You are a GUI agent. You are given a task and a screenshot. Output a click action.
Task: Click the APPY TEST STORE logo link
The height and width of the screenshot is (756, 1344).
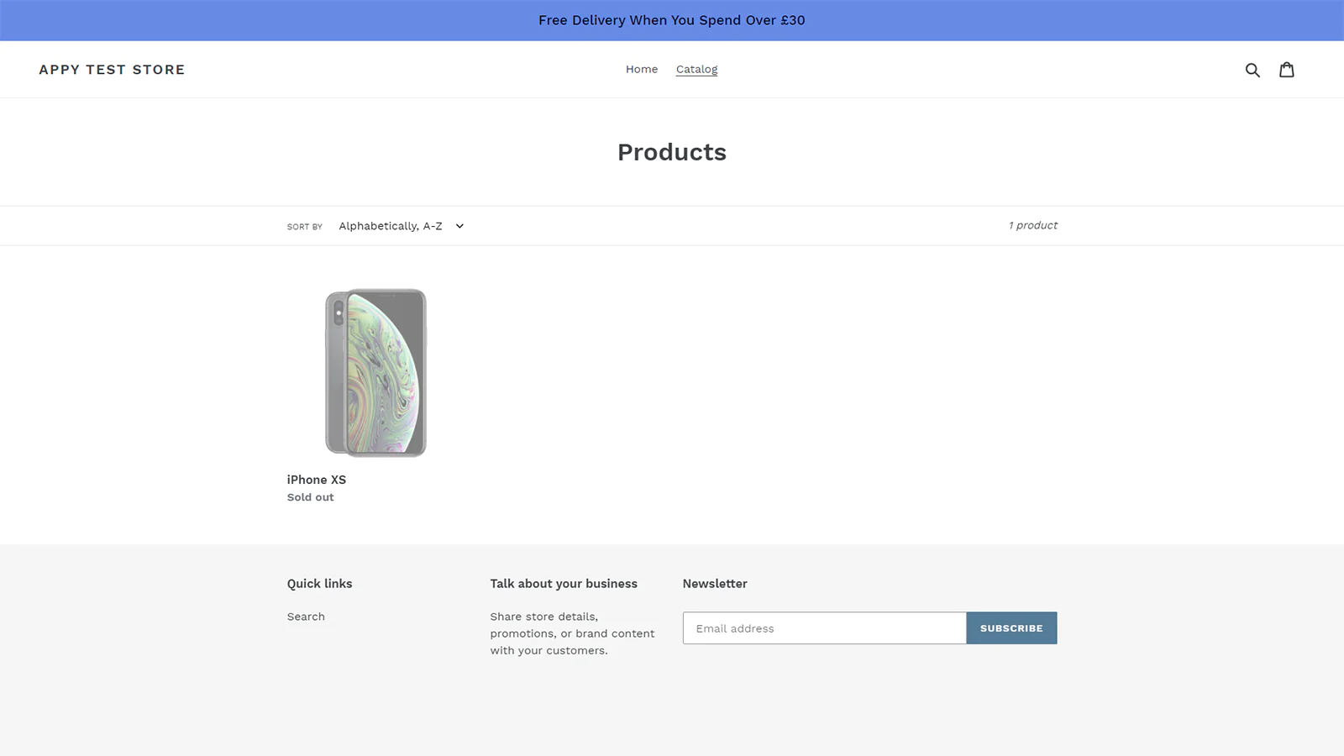tap(112, 70)
